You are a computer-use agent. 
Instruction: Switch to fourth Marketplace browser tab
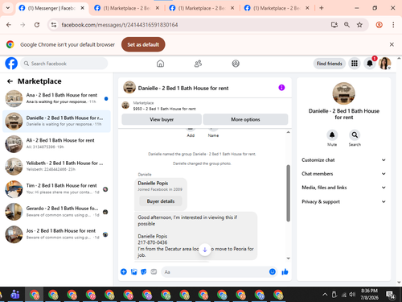(x=277, y=8)
